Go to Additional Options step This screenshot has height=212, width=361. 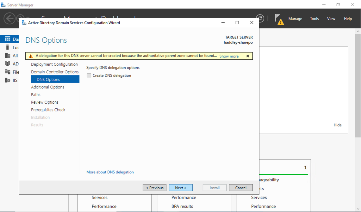[48, 87]
